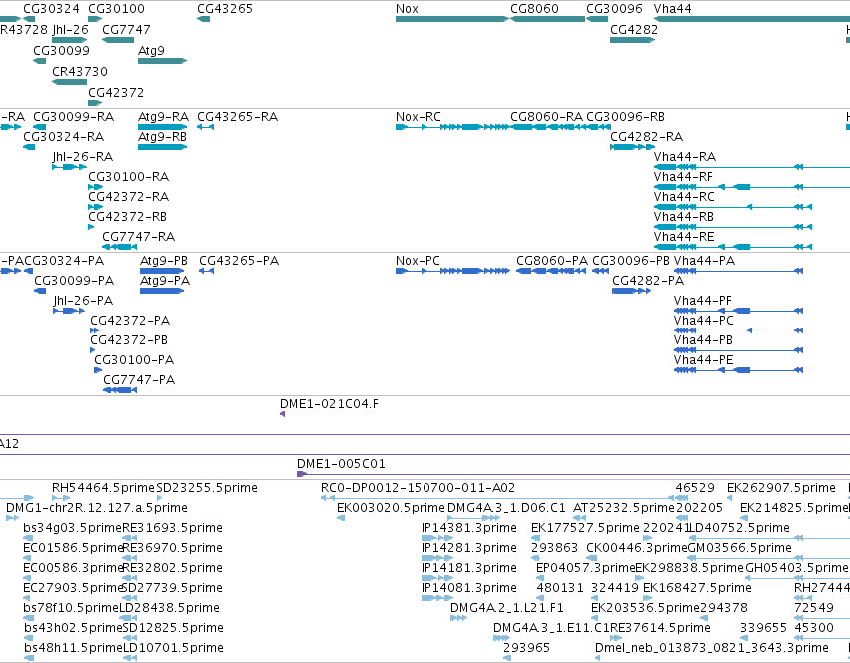Select the DMG4A.3_1.D06.C1 feature
Viewport: 850px width, 663px height.
473,518
